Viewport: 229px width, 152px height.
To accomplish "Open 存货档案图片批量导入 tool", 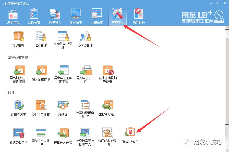I will pyautogui.click(x=85, y=137).
